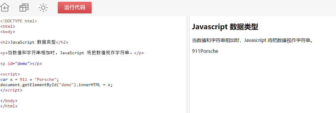Switch the editor layout with the window icon
336x113 pixels.
[24, 8]
